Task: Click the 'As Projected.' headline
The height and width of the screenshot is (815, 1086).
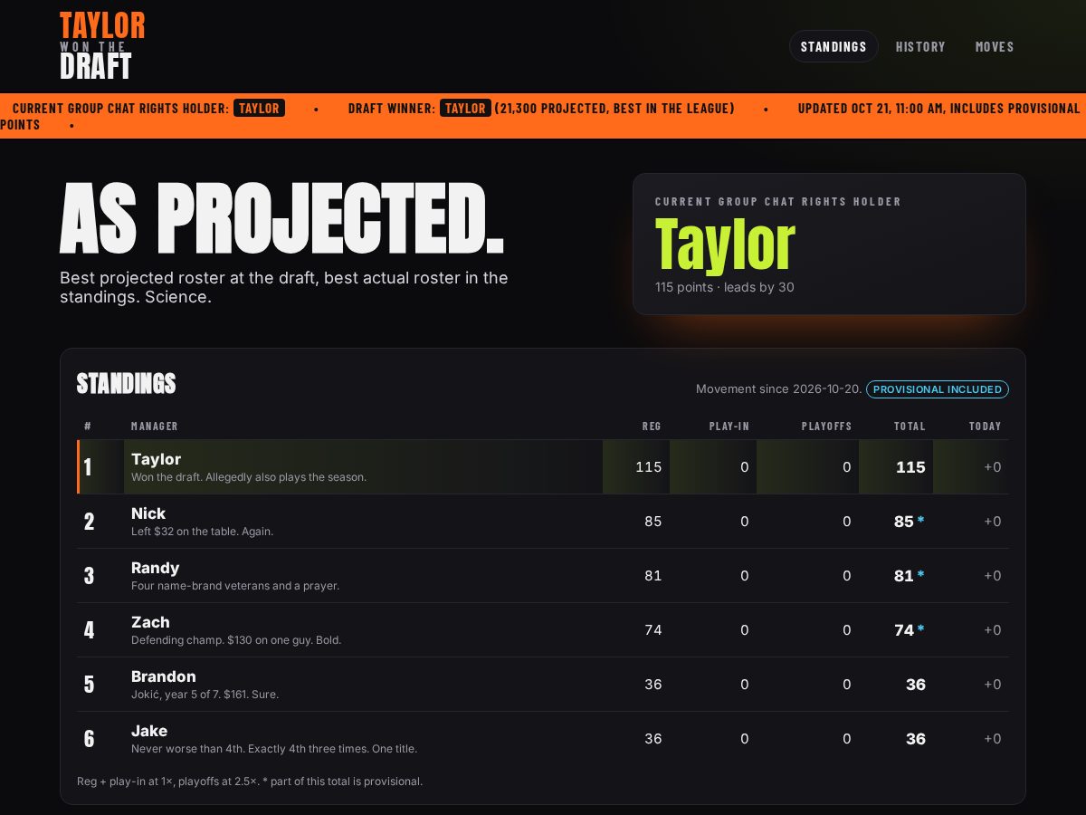Action: coord(281,218)
